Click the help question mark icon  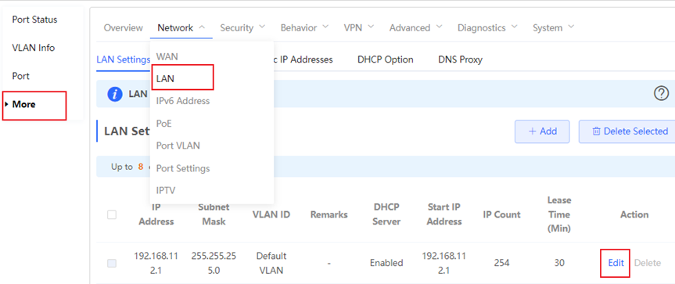(661, 93)
